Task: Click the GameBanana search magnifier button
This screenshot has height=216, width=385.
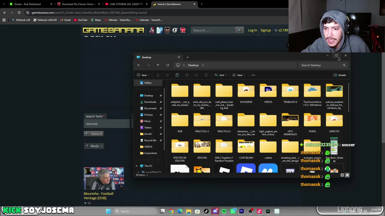Action: (x=239, y=30)
